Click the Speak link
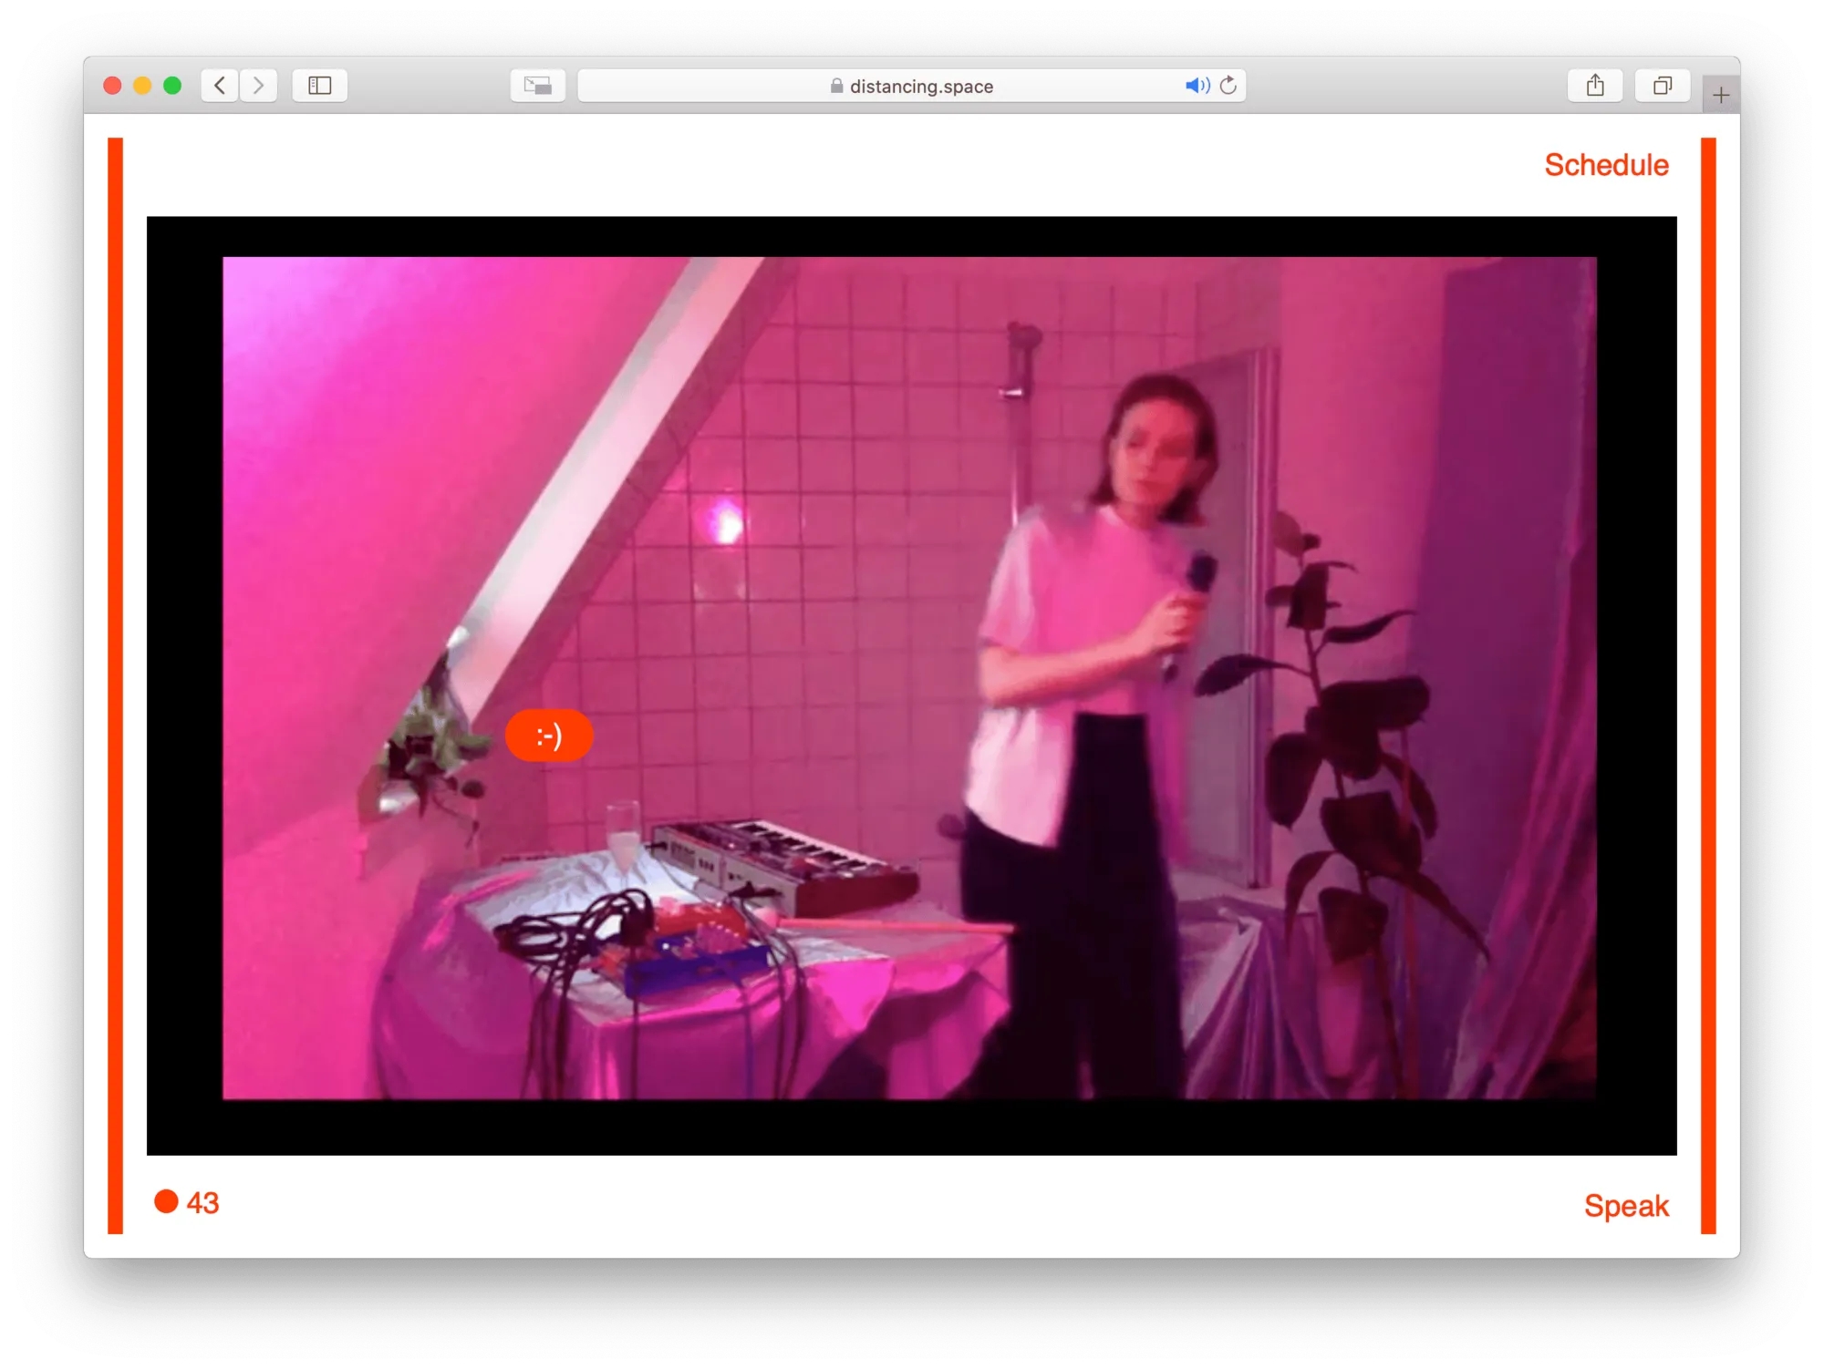Image resolution: width=1824 pixels, height=1369 pixels. pyautogui.click(x=1625, y=1206)
